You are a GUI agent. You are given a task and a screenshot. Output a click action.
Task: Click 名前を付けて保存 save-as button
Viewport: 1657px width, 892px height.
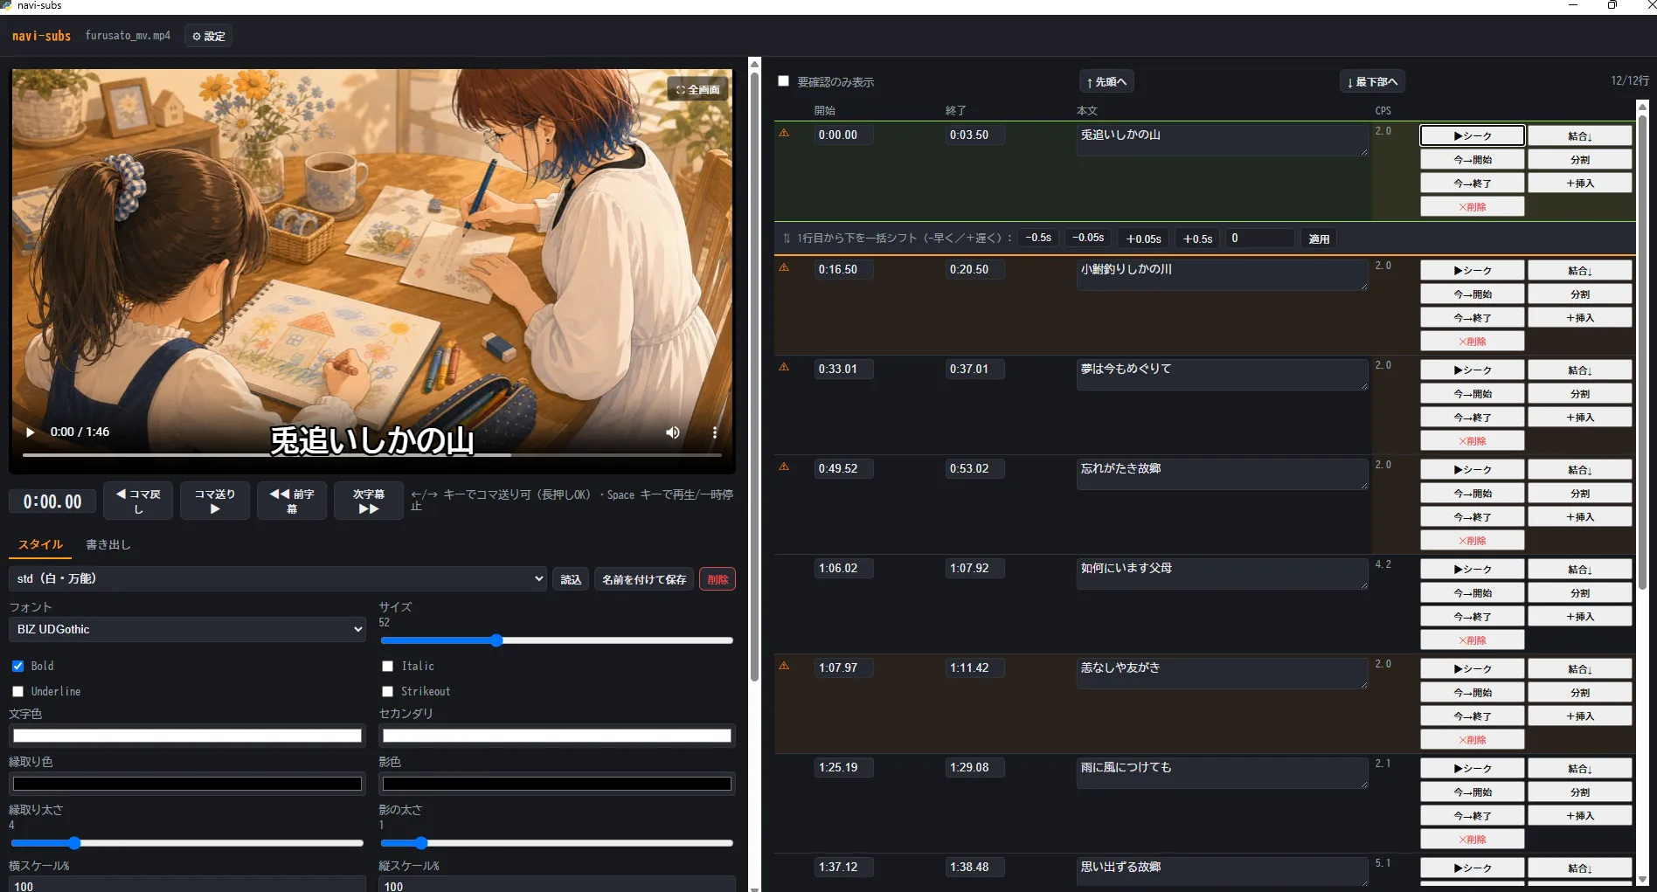[x=644, y=579]
